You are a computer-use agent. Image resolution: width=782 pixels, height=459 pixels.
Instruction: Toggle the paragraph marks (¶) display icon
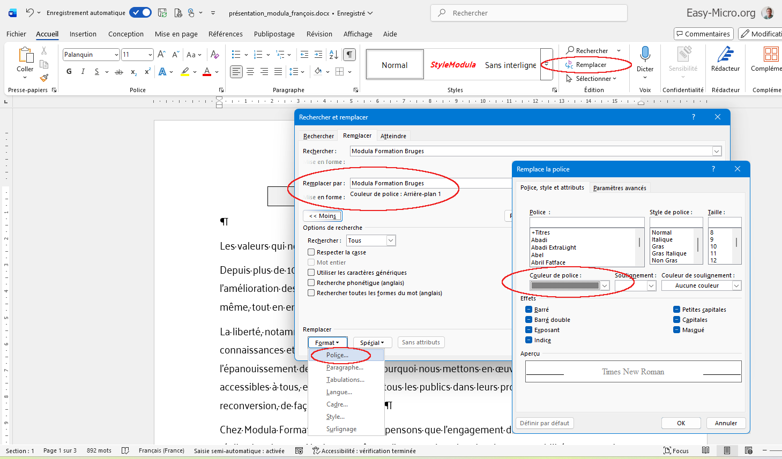[349, 55]
